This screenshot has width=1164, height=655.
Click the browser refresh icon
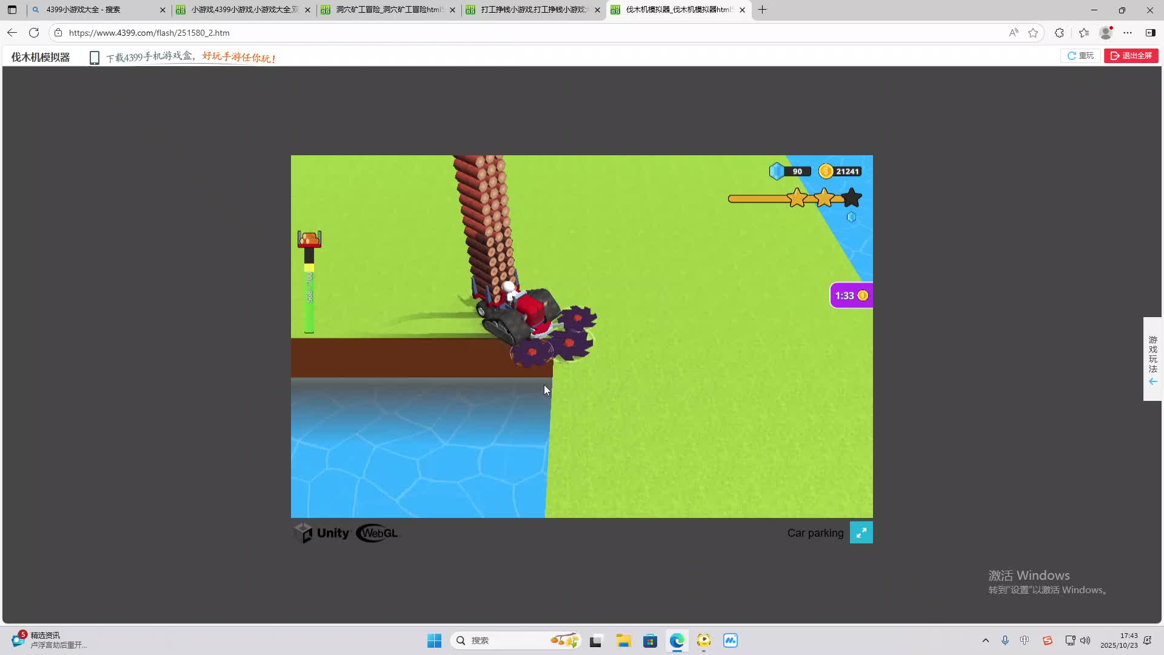point(34,33)
